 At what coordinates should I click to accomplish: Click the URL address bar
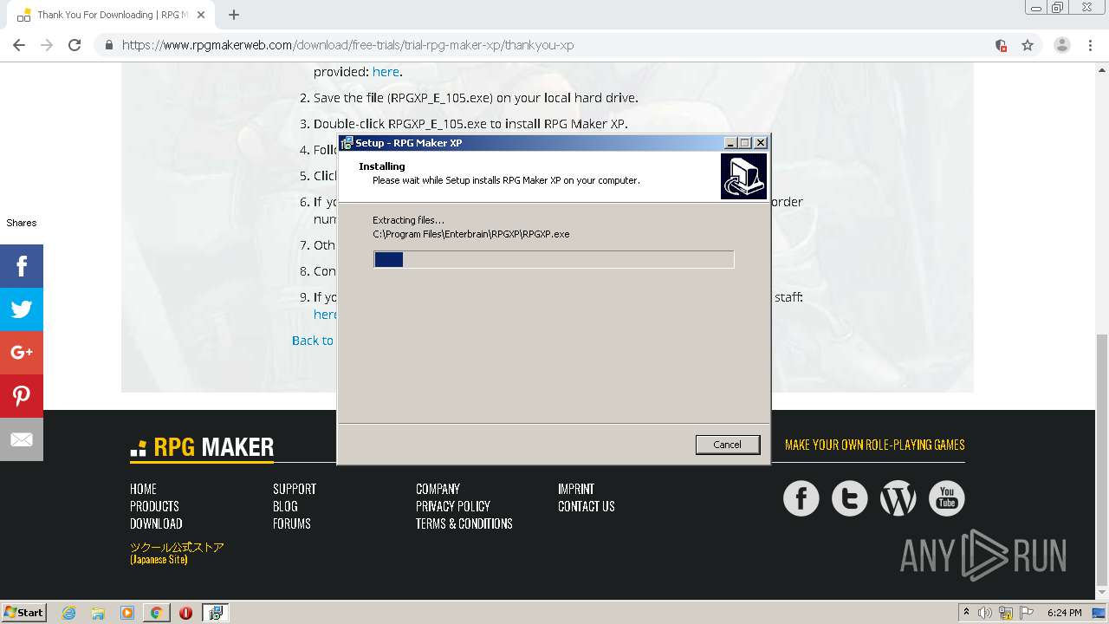coord(554,45)
